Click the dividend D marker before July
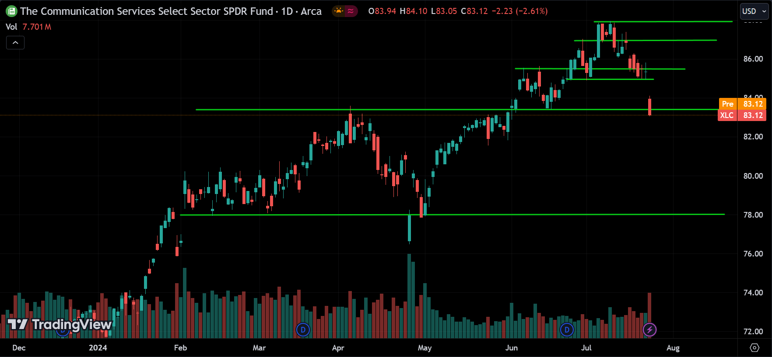This screenshot has width=772, height=357. click(567, 330)
